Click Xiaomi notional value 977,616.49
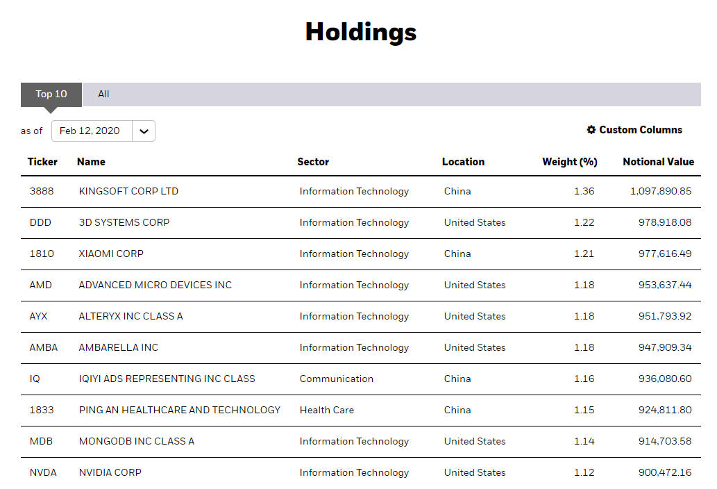Viewport: 717px width, 489px height. 665,254
